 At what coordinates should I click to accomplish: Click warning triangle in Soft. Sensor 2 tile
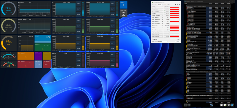[x=25, y=66]
